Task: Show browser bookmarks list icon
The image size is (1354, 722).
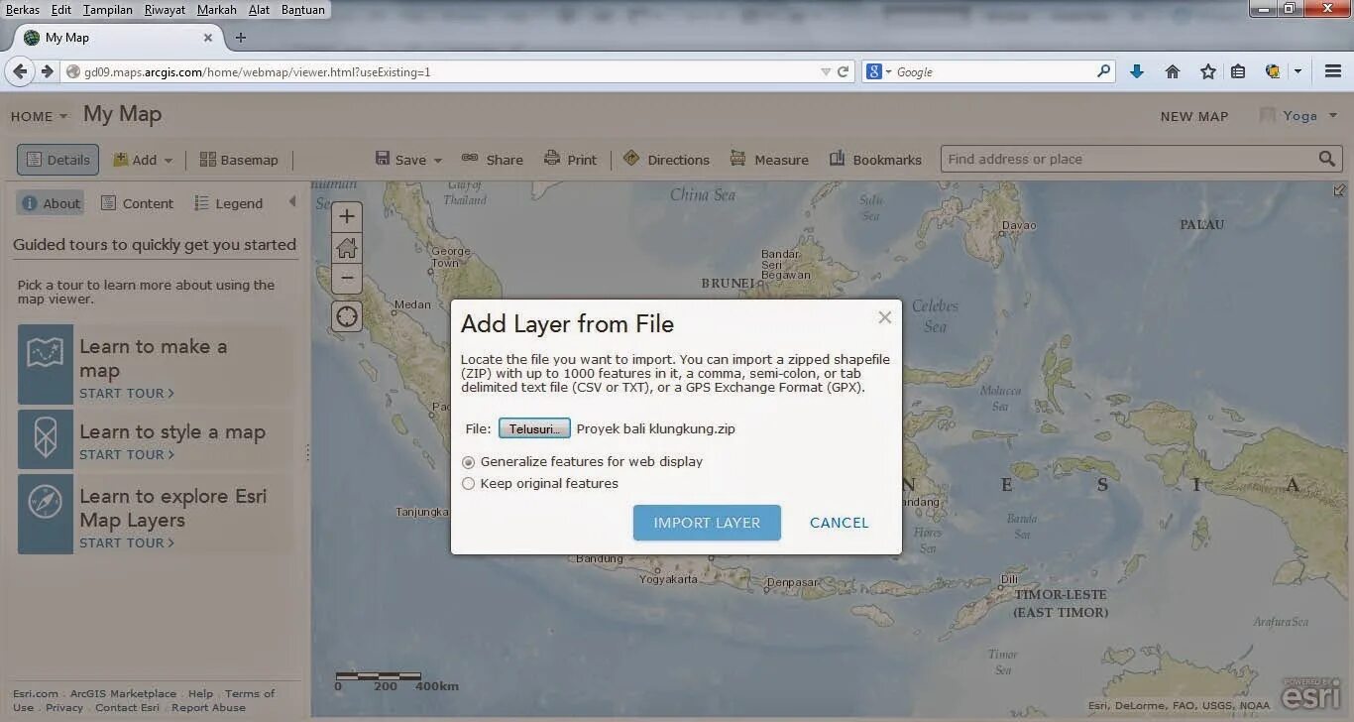Action: tap(1238, 71)
